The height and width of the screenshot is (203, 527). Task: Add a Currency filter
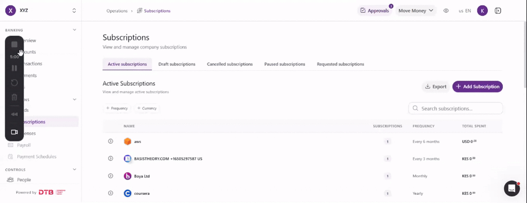pyautogui.click(x=147, y=108)
